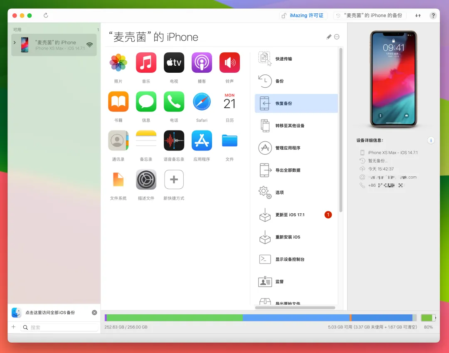Click 点击这里访问全部iOS备份 link
Screen dimensions: 449x353
[x=50, y=313]
